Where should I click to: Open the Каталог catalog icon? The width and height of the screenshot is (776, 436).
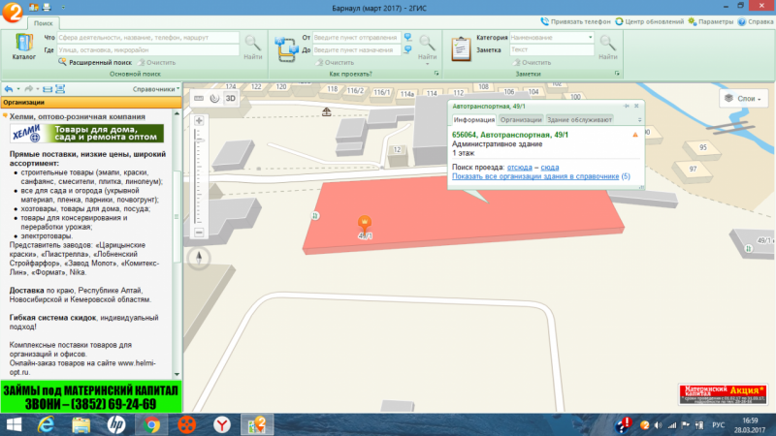pos(24,47)
